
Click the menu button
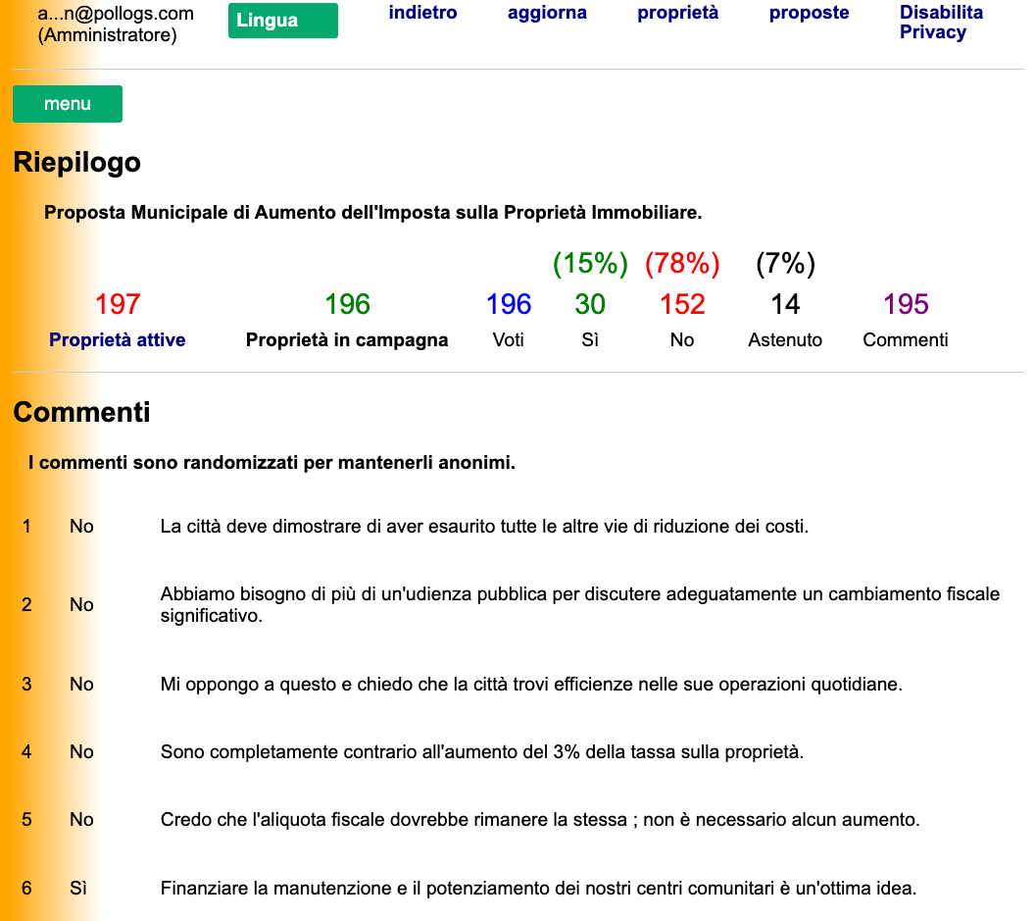pyautogui.click(x=67, y=103)
